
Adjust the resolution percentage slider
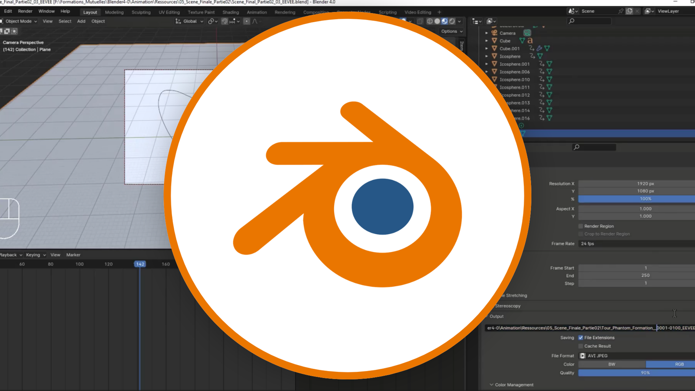point(636,199)
